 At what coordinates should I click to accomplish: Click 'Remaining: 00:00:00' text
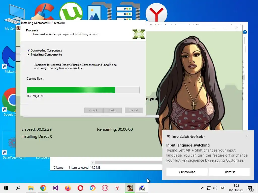pyautogui.click(x=115, y=129)
